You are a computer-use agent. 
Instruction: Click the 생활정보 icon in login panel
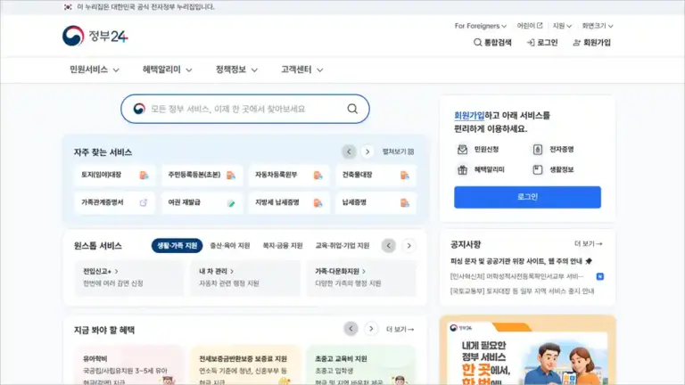[x=537, y=169]
